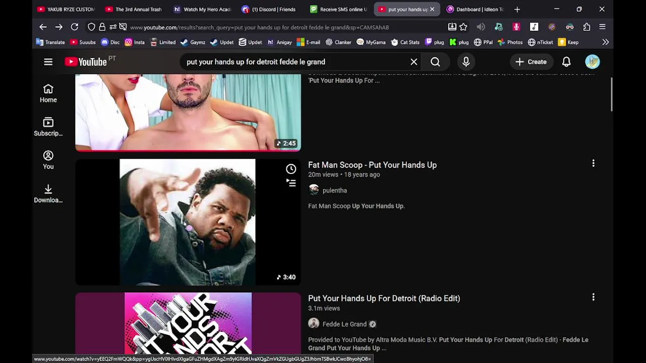The height and width of the screenshot is (363, 646).
Task: Open Put Your Hands Up For Detroit (Radio Edit)
Action: 384,298
